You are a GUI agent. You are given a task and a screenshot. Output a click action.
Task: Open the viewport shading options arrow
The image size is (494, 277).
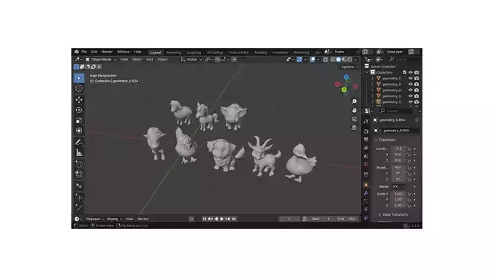356,60
